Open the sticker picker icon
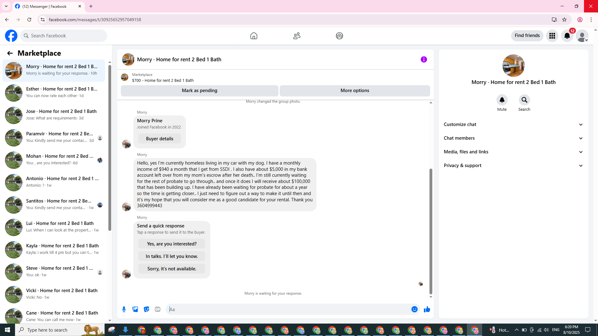 [146, 309]
